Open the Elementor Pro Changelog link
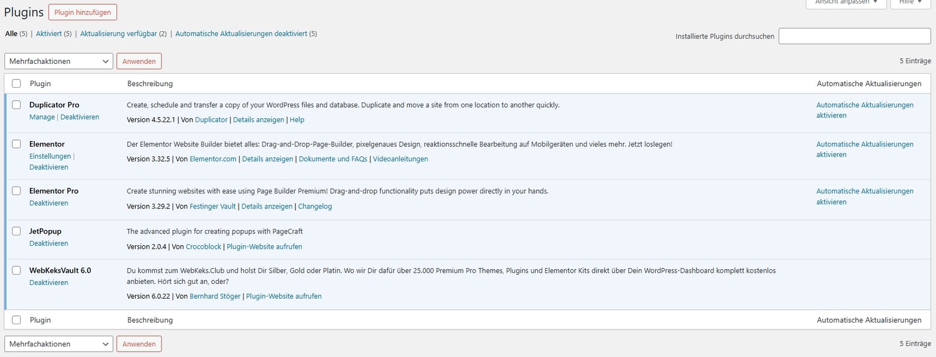The width and height of the screenshot is (936, 357). [x=315, y=207]
